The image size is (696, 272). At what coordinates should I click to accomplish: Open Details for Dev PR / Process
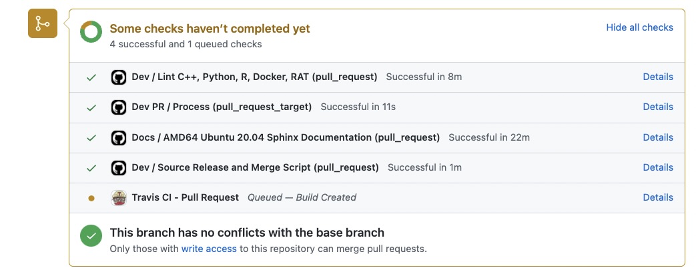tap(657, 107)
